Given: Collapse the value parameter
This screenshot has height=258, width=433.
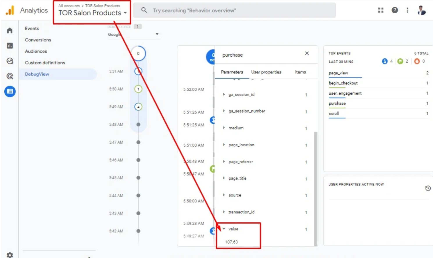Looking at the screenshot, I should (224, 229).
